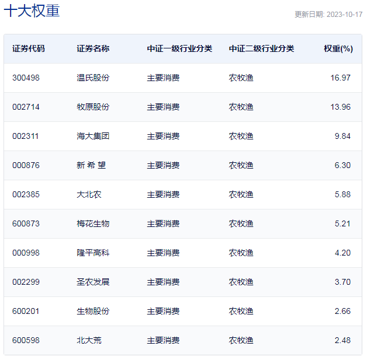Click 主要消费 in the 圣农发展 row
Image resolution: width=367 pixels, height=360 pixels.
pyautogui.click(x=163, y=282)
